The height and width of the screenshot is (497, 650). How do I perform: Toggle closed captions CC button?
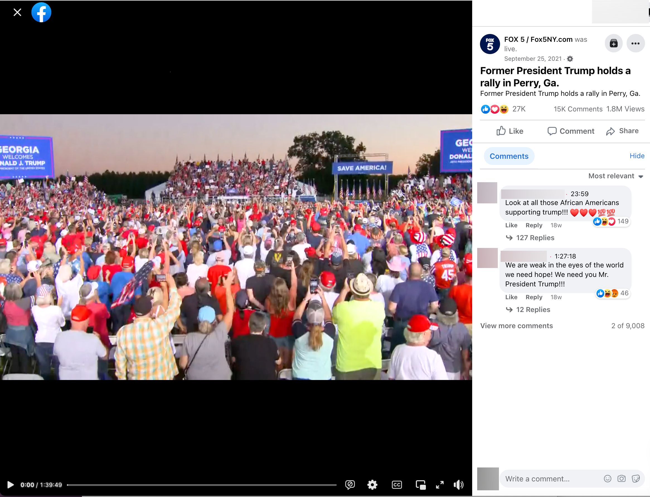pyautogui.click(x=397, y=484)
